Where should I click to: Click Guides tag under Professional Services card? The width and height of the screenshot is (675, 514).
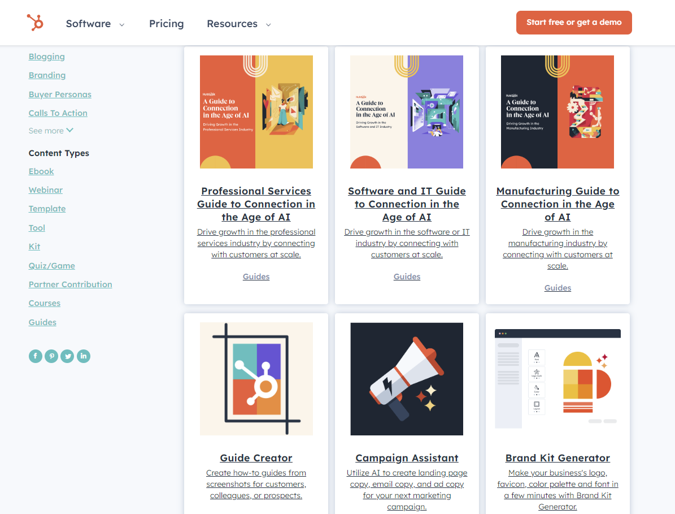[x=256, y=276]
